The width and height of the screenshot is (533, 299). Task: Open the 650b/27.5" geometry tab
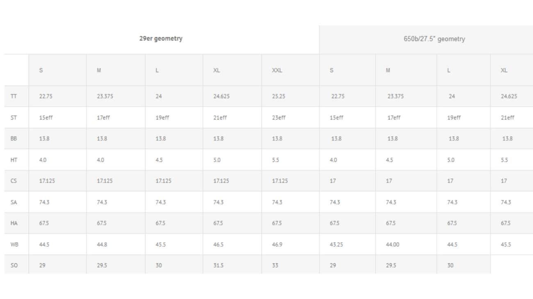pyautogui.click(x=434, y=39)
